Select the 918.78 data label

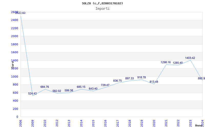coord(141,78)
